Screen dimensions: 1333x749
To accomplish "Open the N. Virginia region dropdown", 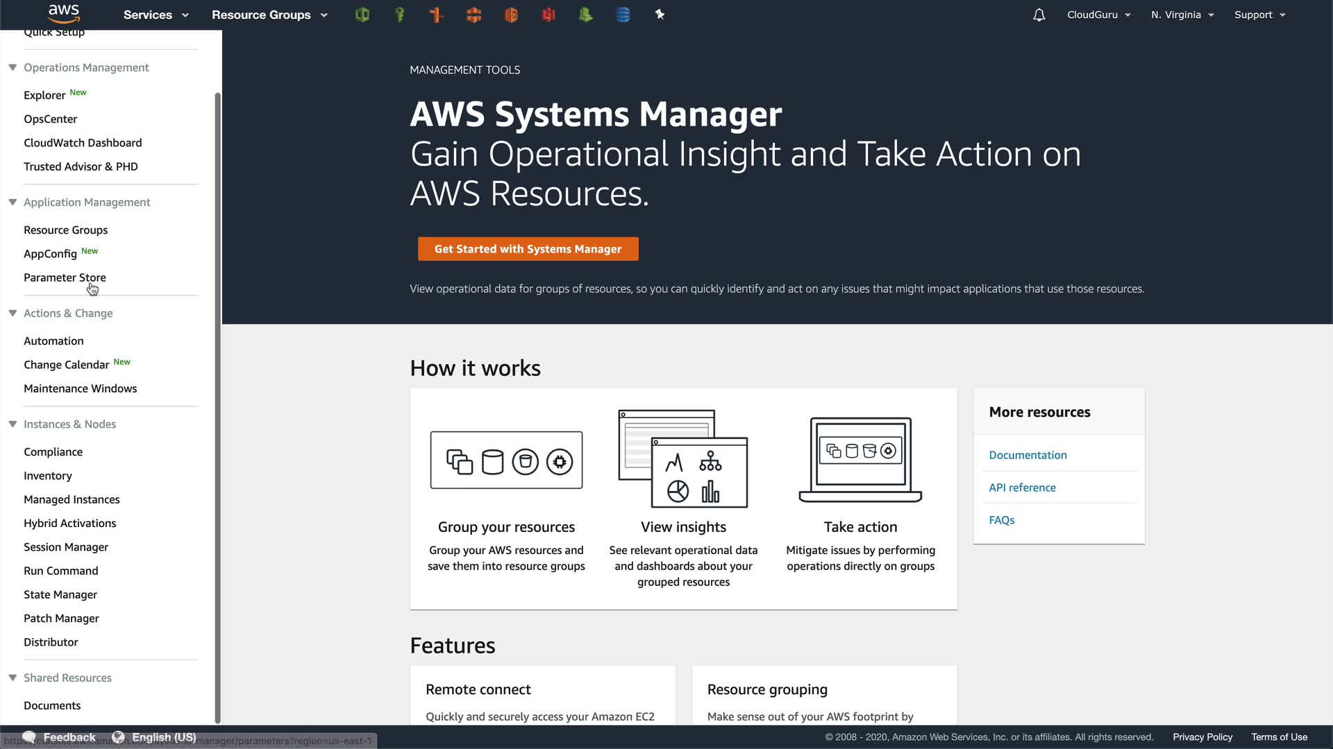I will click(1182, 15).
